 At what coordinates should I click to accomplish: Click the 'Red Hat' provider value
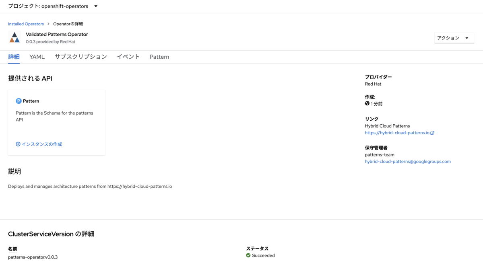pos(373,84)
